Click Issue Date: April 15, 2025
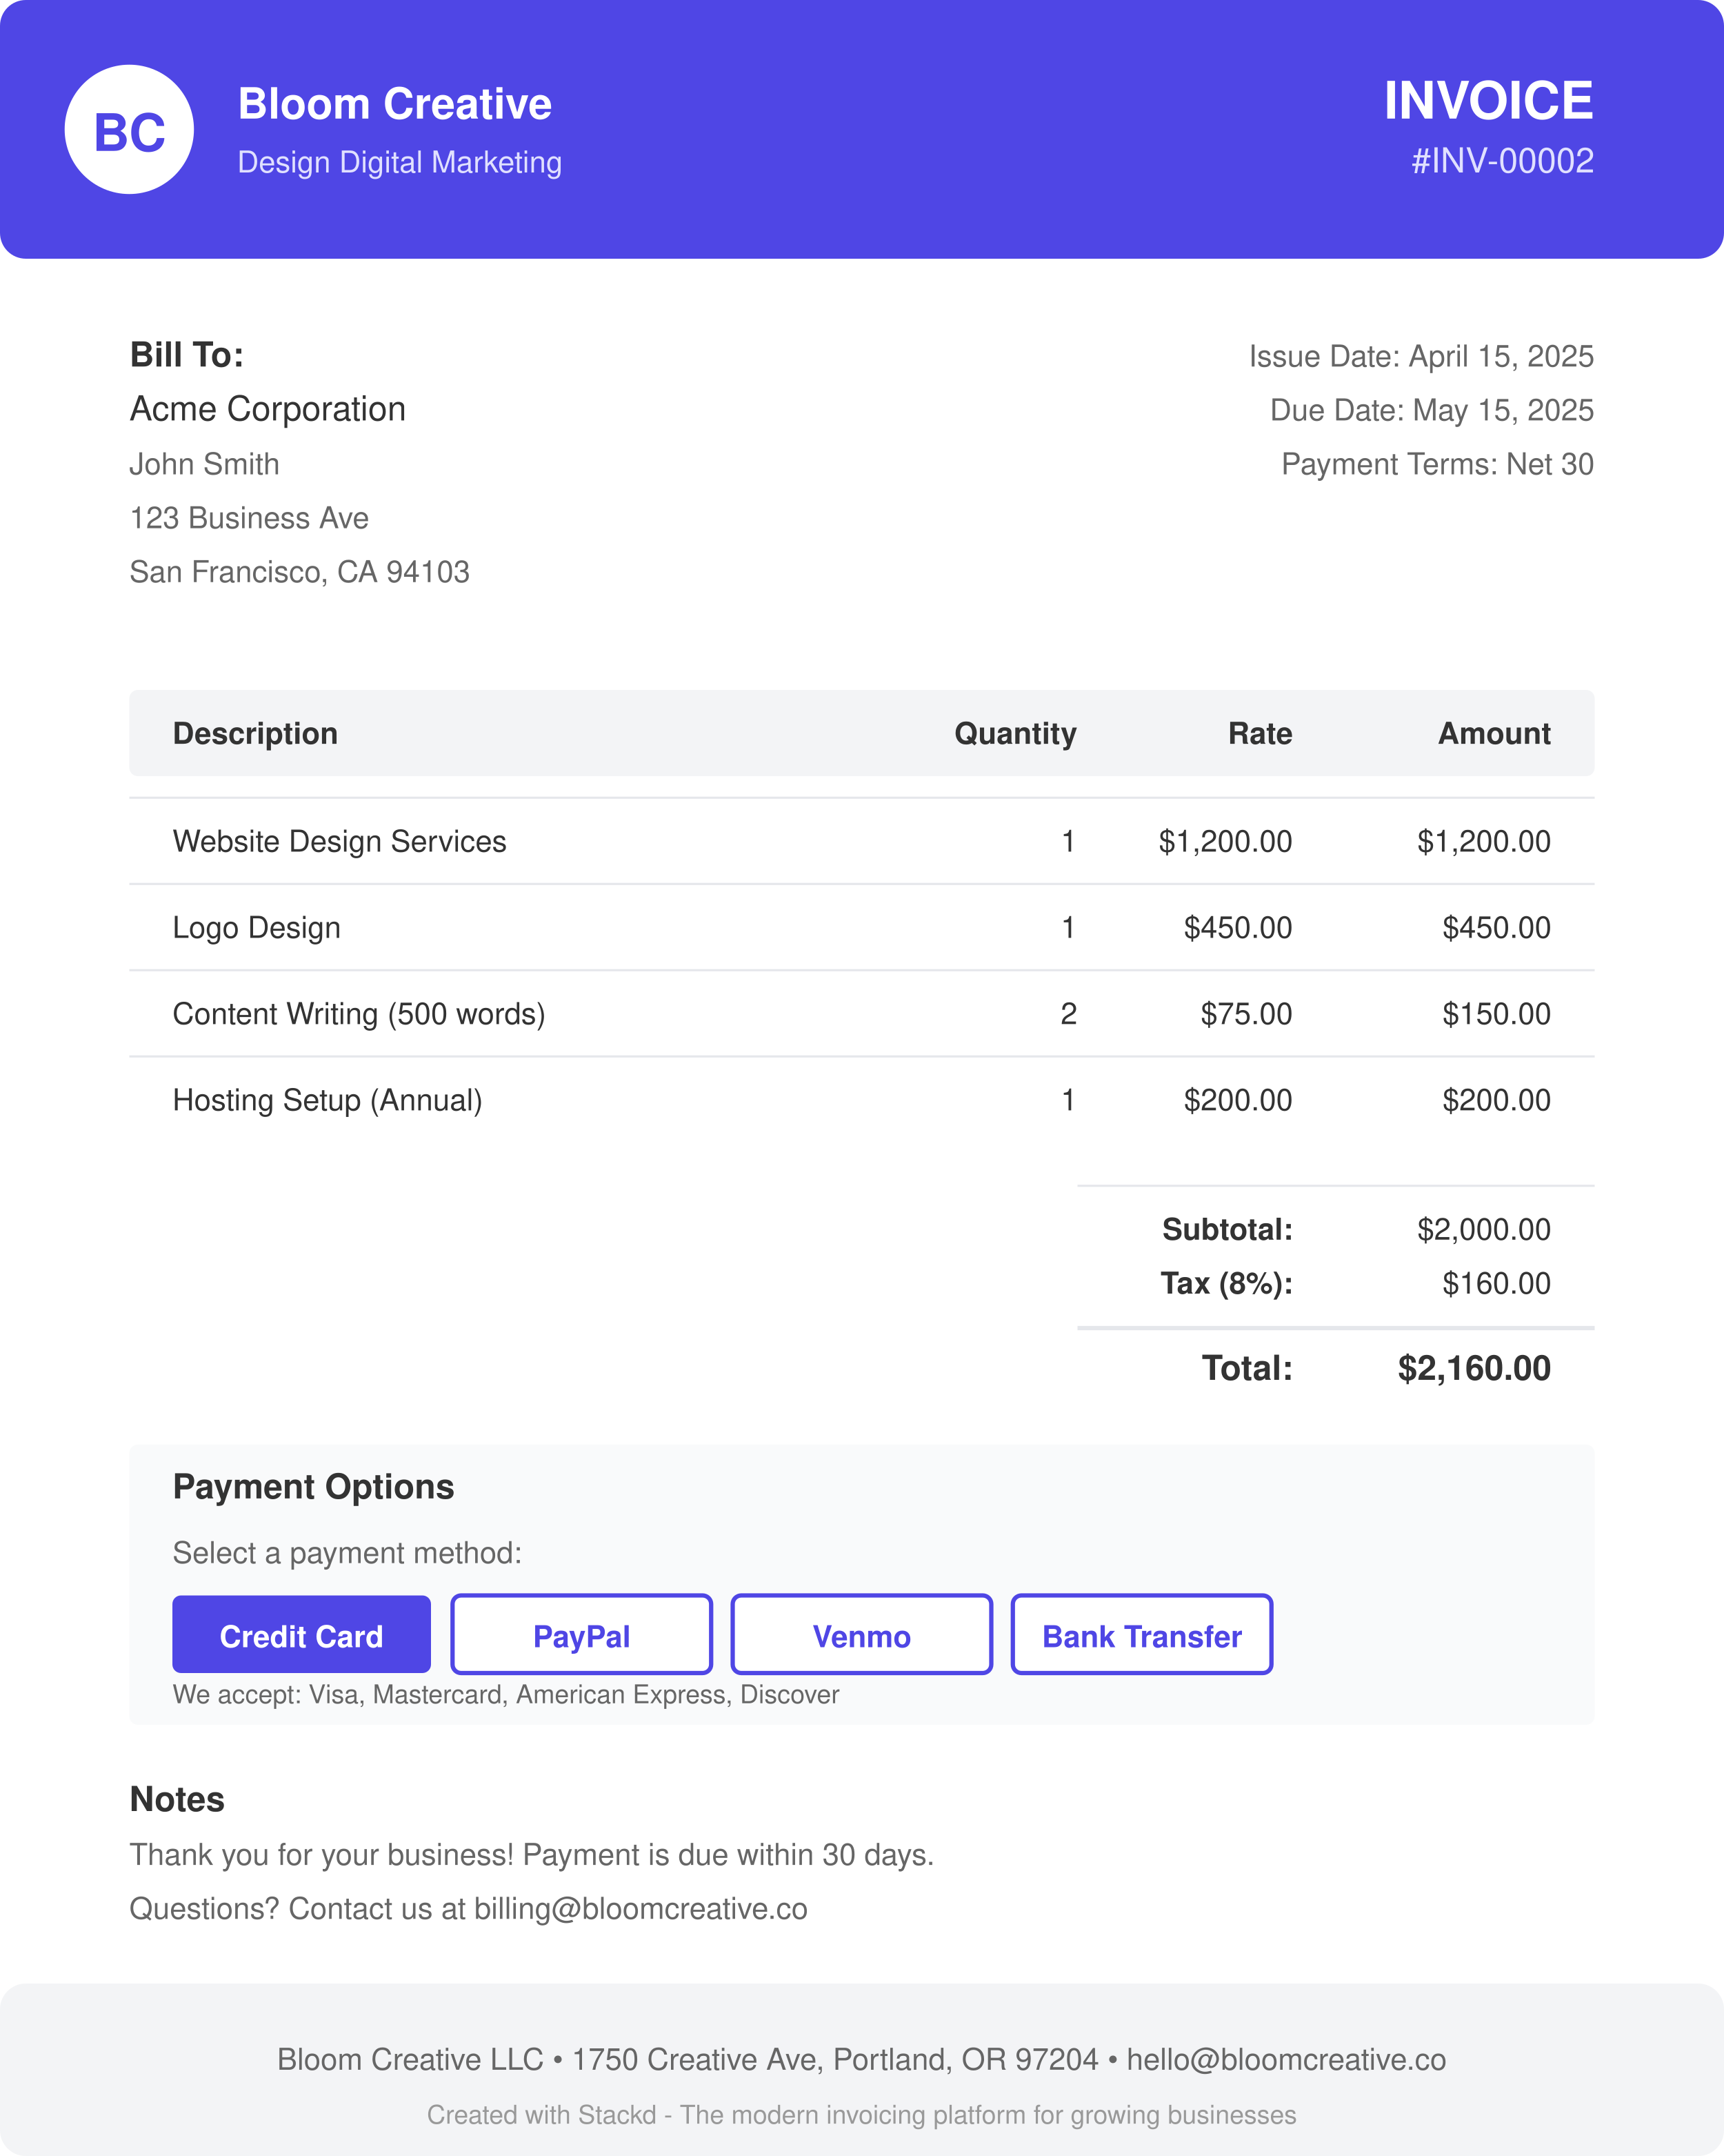 point(1421,356)
